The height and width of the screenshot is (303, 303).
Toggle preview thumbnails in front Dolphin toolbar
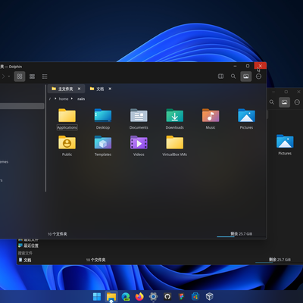[246, 77]
